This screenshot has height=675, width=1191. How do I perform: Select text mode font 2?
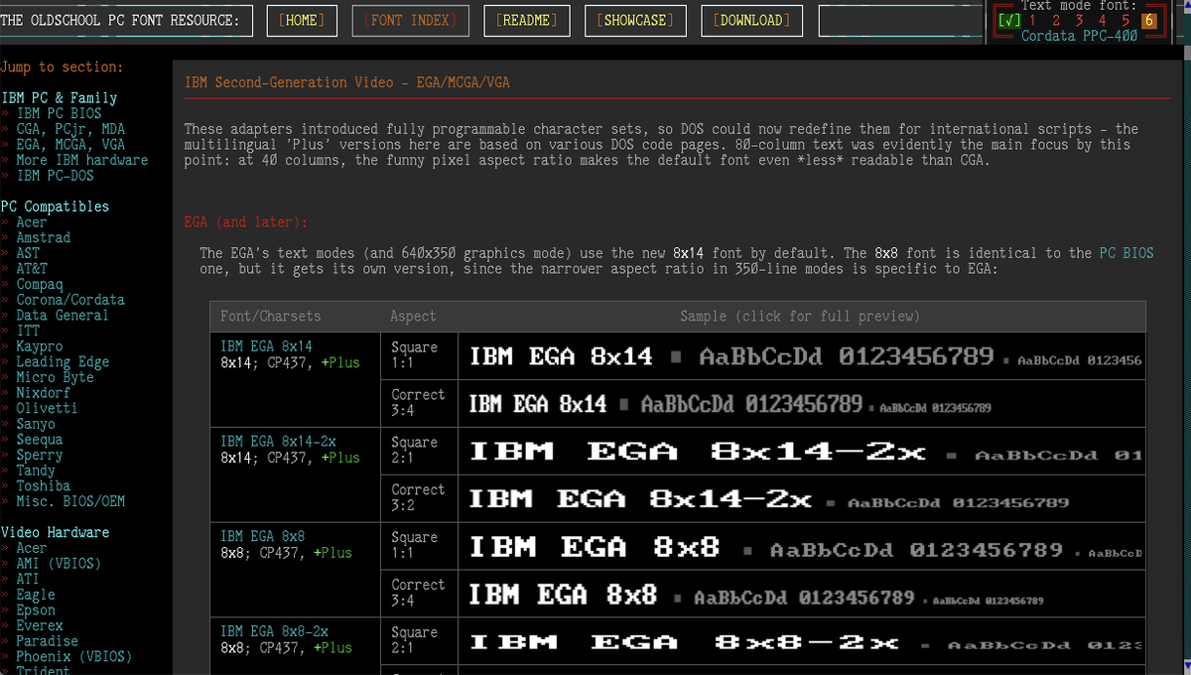coord(1056,20)
